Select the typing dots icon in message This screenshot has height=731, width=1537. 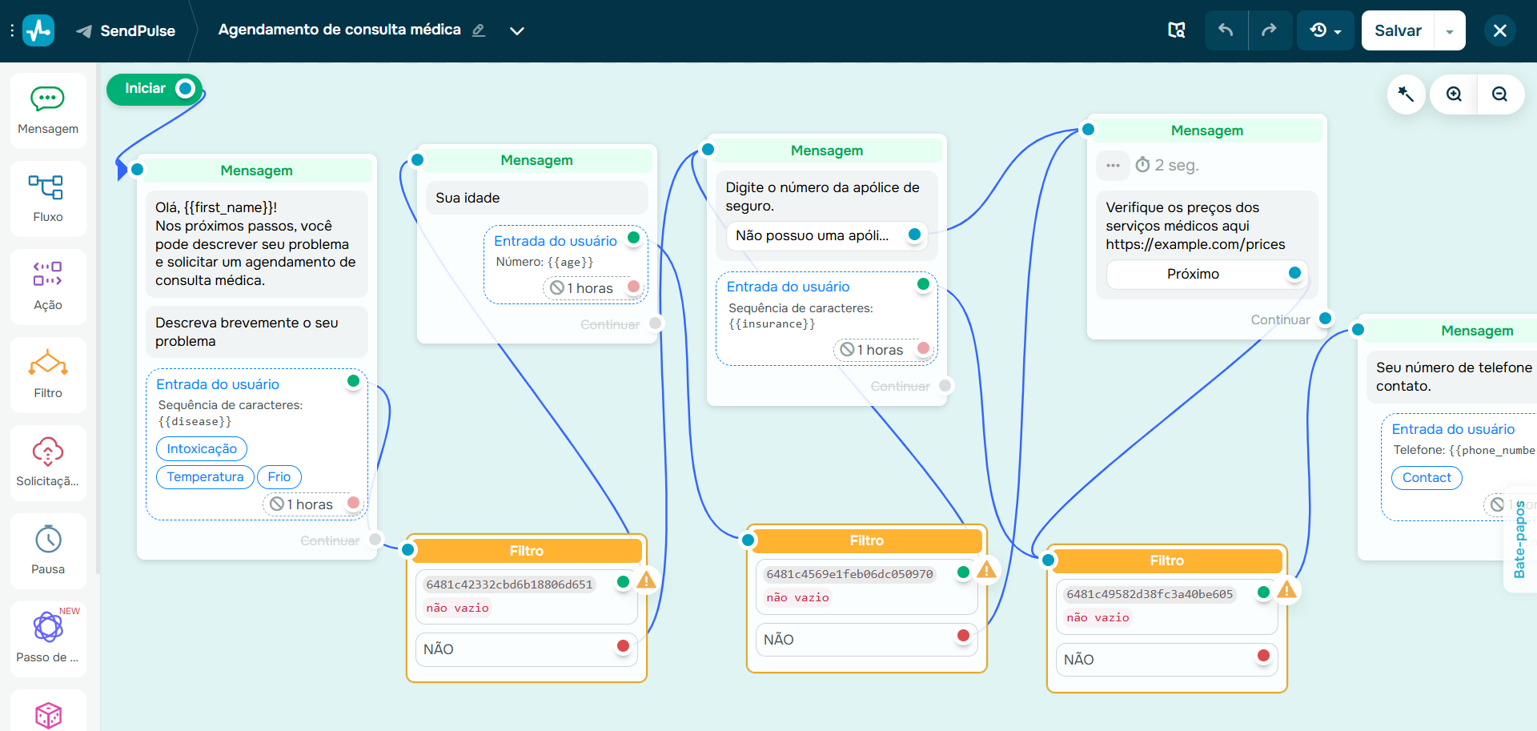click(1113, 165)
